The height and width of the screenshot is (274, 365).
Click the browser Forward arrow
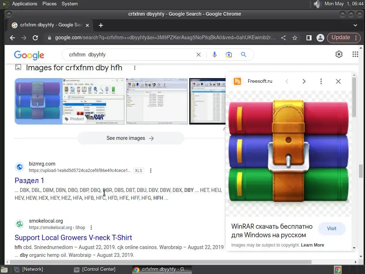coord(24,38)
